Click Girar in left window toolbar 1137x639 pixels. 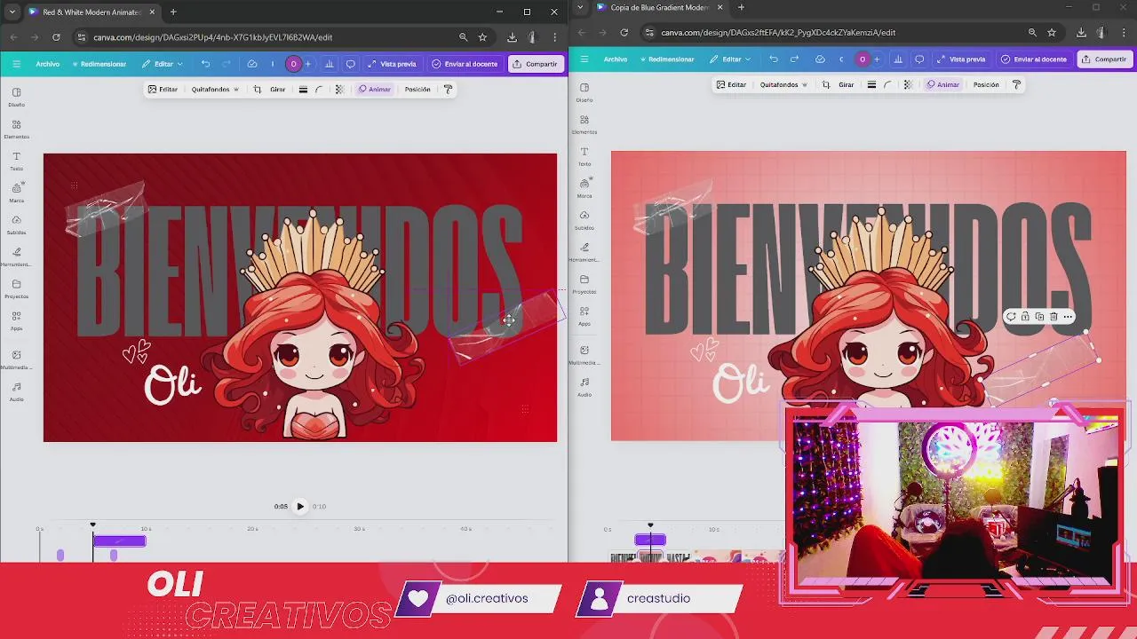(278, 90)
